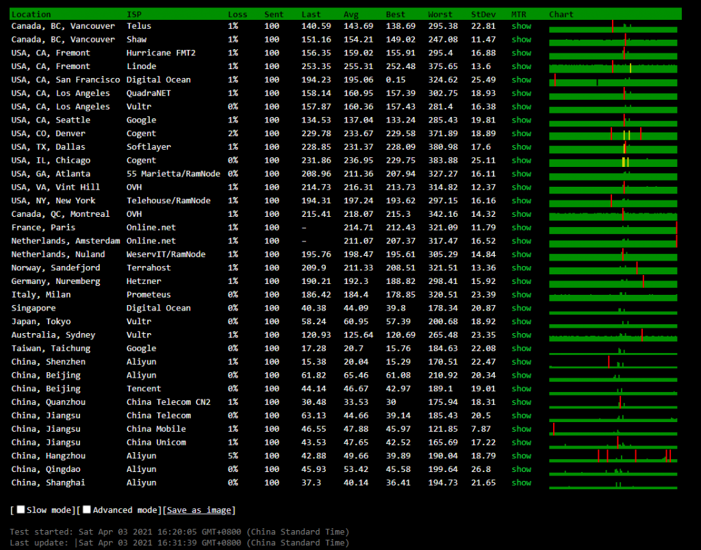Click the Worst column header
The width and height of the screenshot is (701, 550).
(439, 14)
